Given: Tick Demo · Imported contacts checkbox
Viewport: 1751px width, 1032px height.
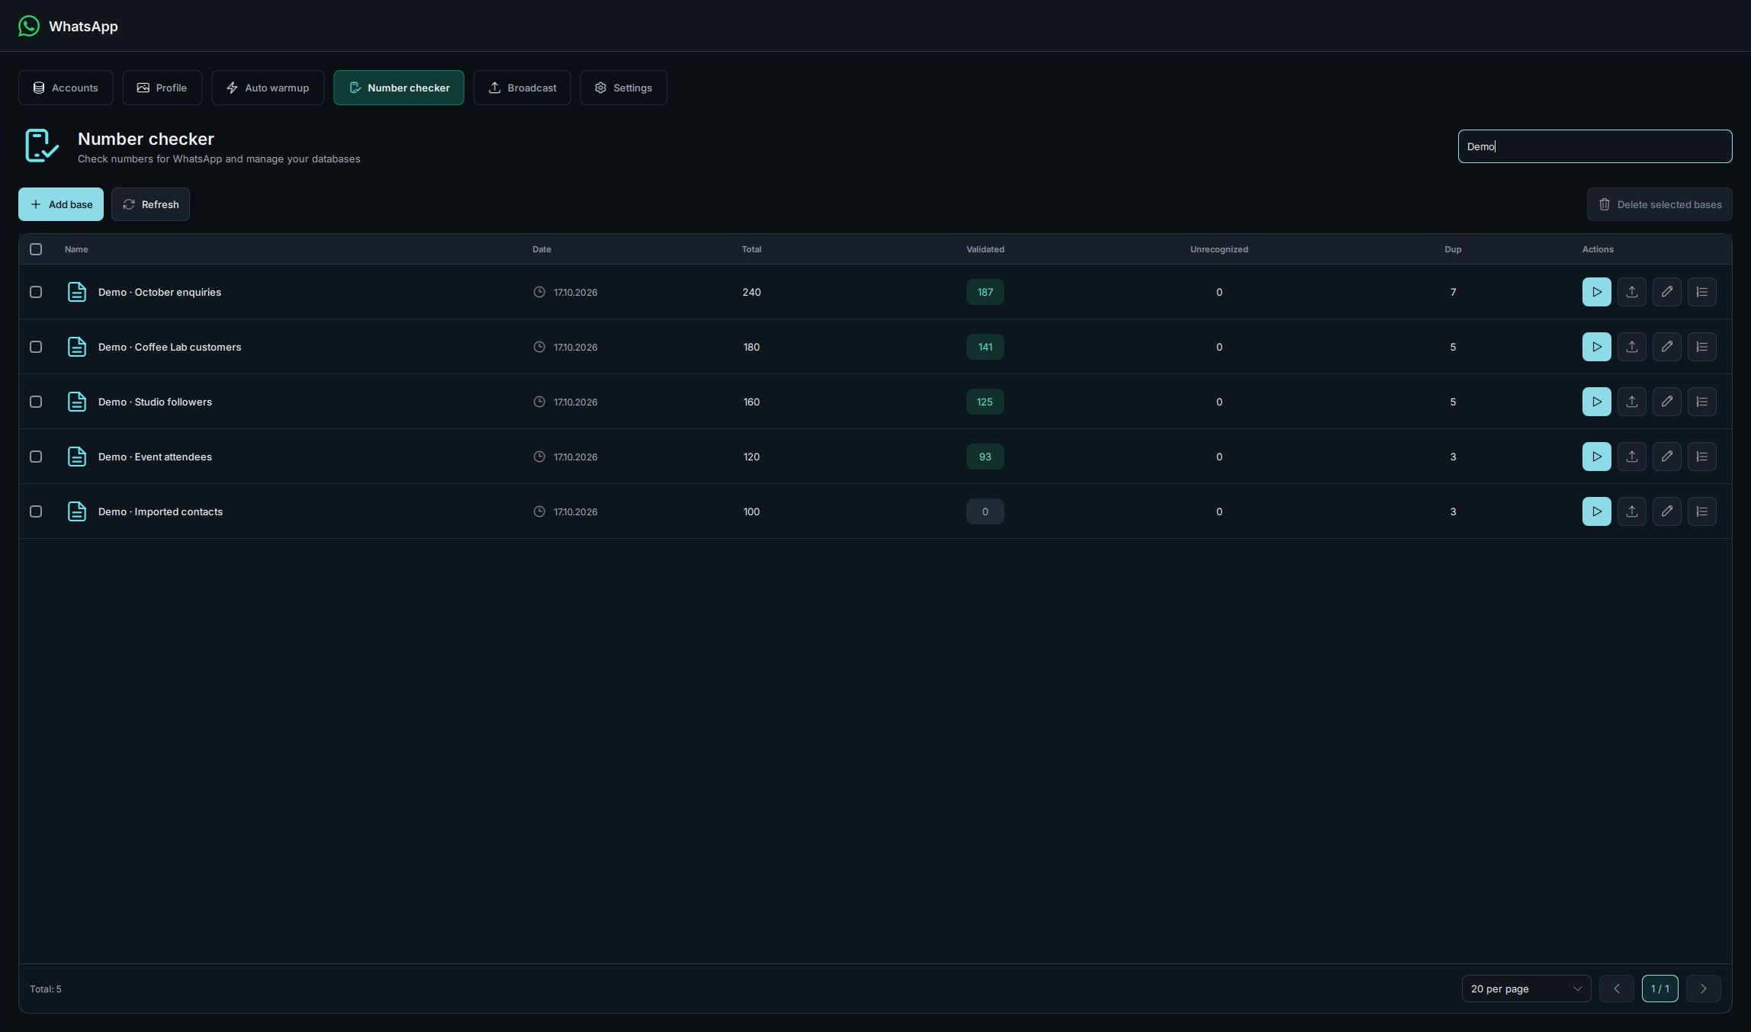Looking at the screenshot, I should [36, 511].
